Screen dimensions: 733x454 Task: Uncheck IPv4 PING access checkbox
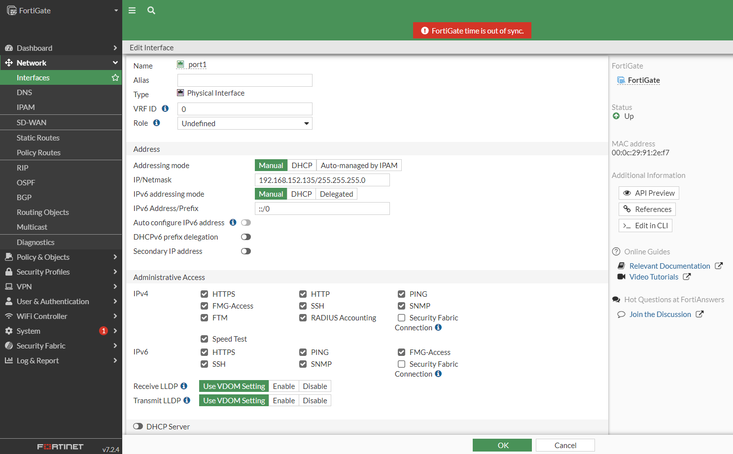401,294
